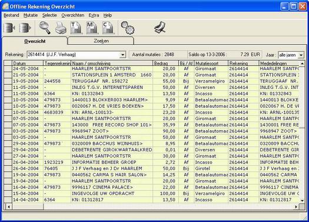Open the Selectie menu
The width and height of the screenshot is (309, 222).
pyautogui.click(x=49, y=15)
